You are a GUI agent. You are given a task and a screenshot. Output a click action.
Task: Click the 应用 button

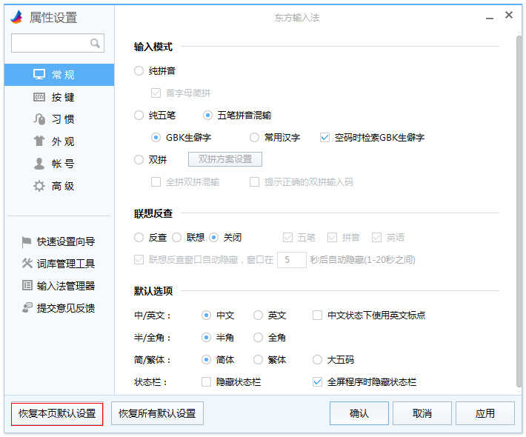point(485,413)
